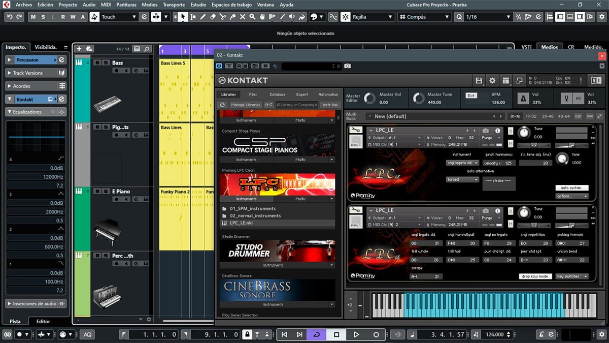The height and width of the screenshot is (343, 609).
Task: Switch to Kontakt Files tab
Action: (253, 95)
